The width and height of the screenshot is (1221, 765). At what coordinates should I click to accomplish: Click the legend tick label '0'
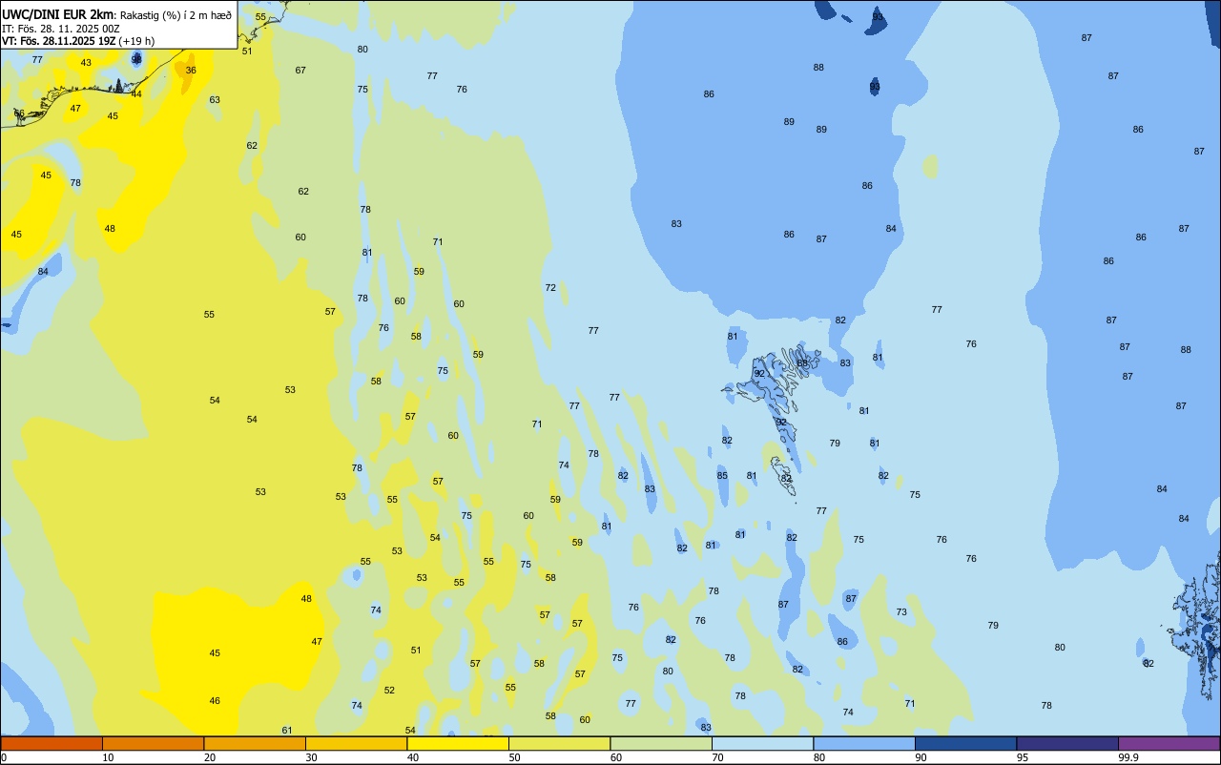4,757
